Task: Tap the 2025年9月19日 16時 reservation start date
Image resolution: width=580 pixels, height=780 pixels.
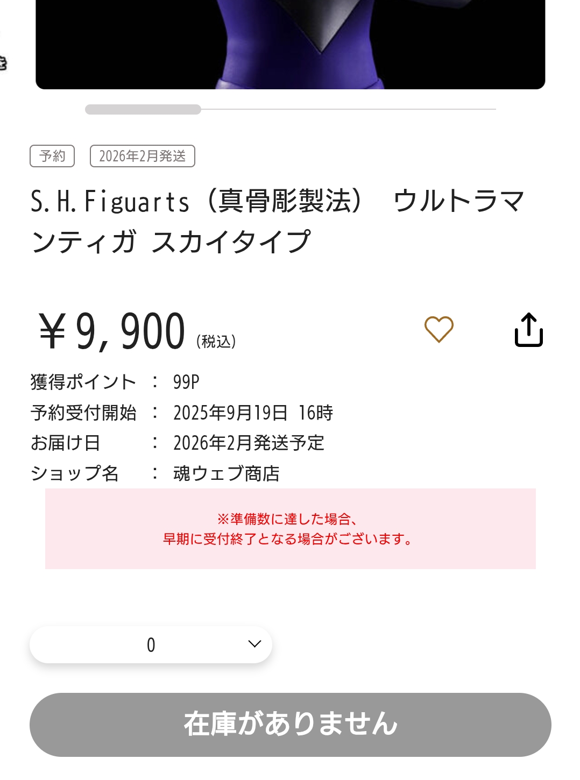Action: click(253, 413)
